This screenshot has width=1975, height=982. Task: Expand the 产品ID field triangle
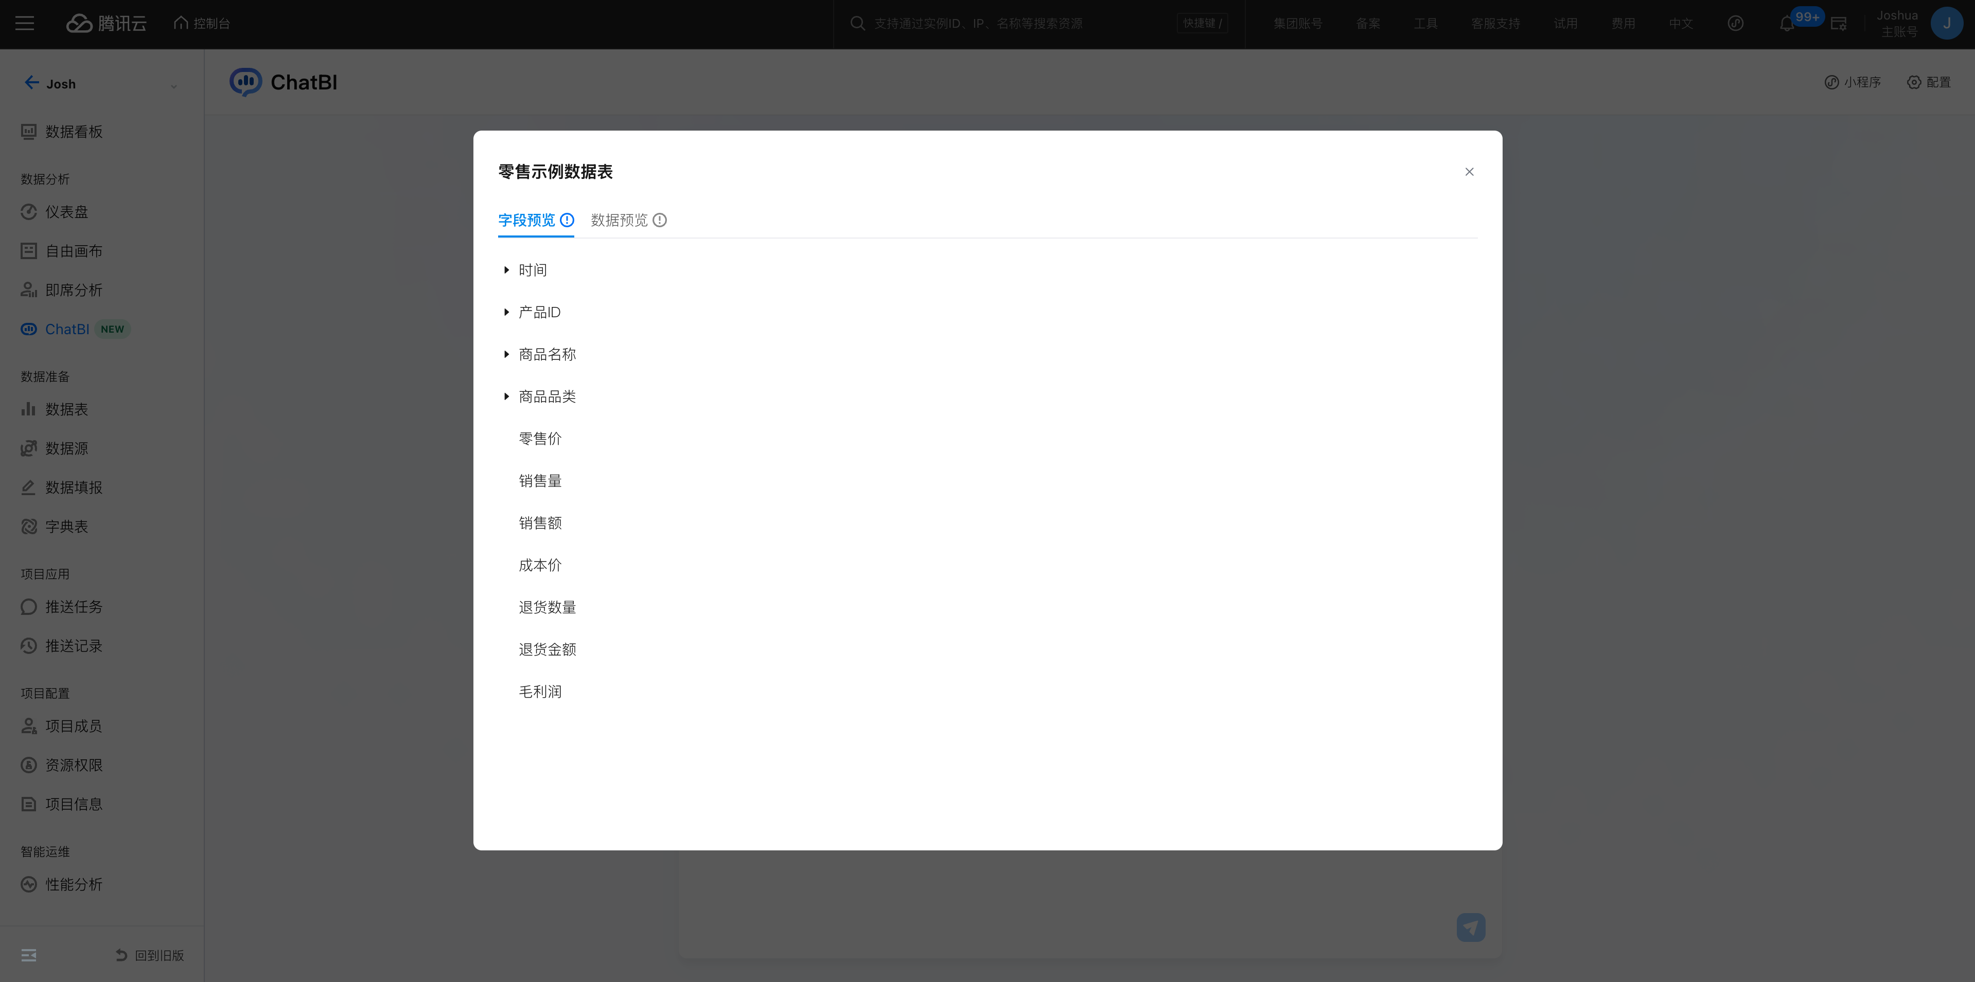(506, 313)
